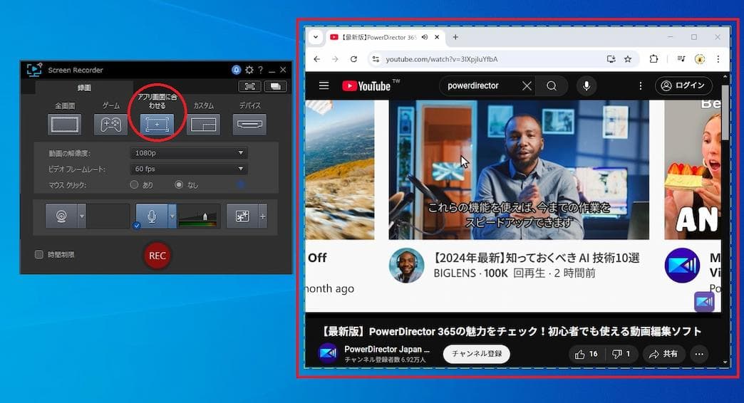Open the YouTube hamburger guide menu

324,86
